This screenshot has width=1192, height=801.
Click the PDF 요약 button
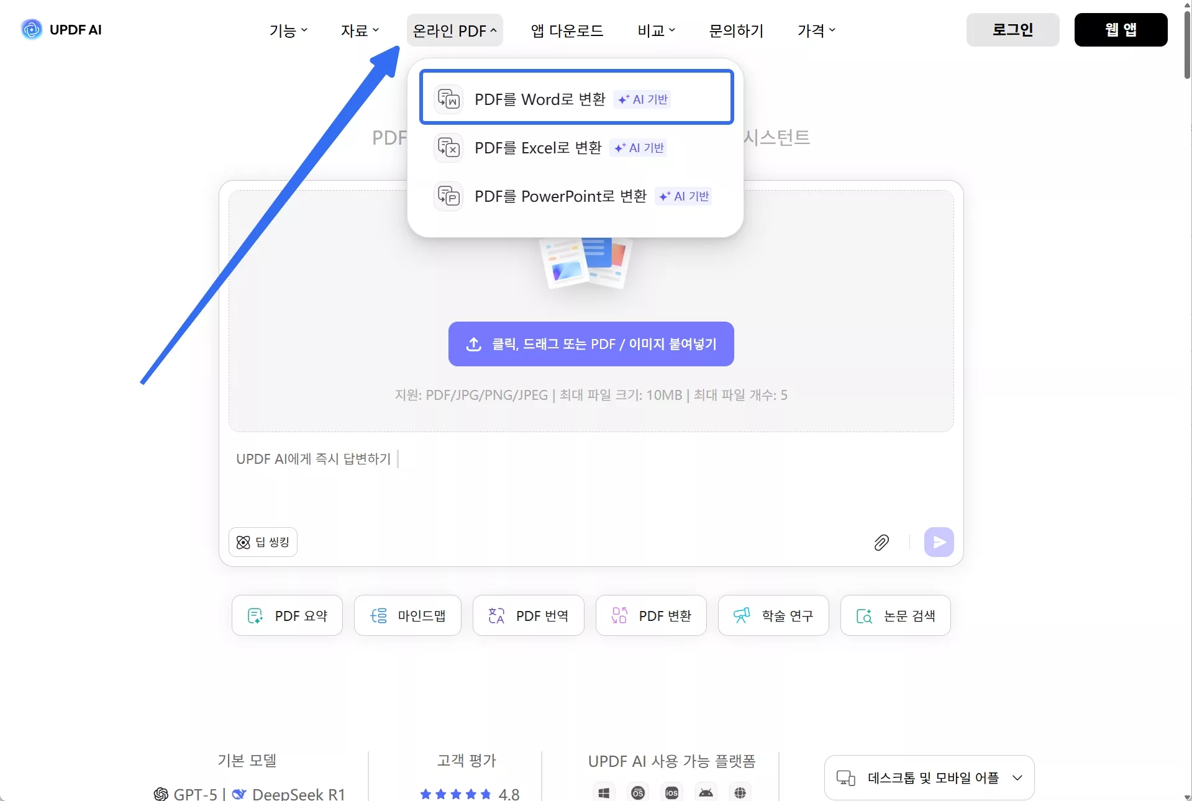tap(287, 615)
